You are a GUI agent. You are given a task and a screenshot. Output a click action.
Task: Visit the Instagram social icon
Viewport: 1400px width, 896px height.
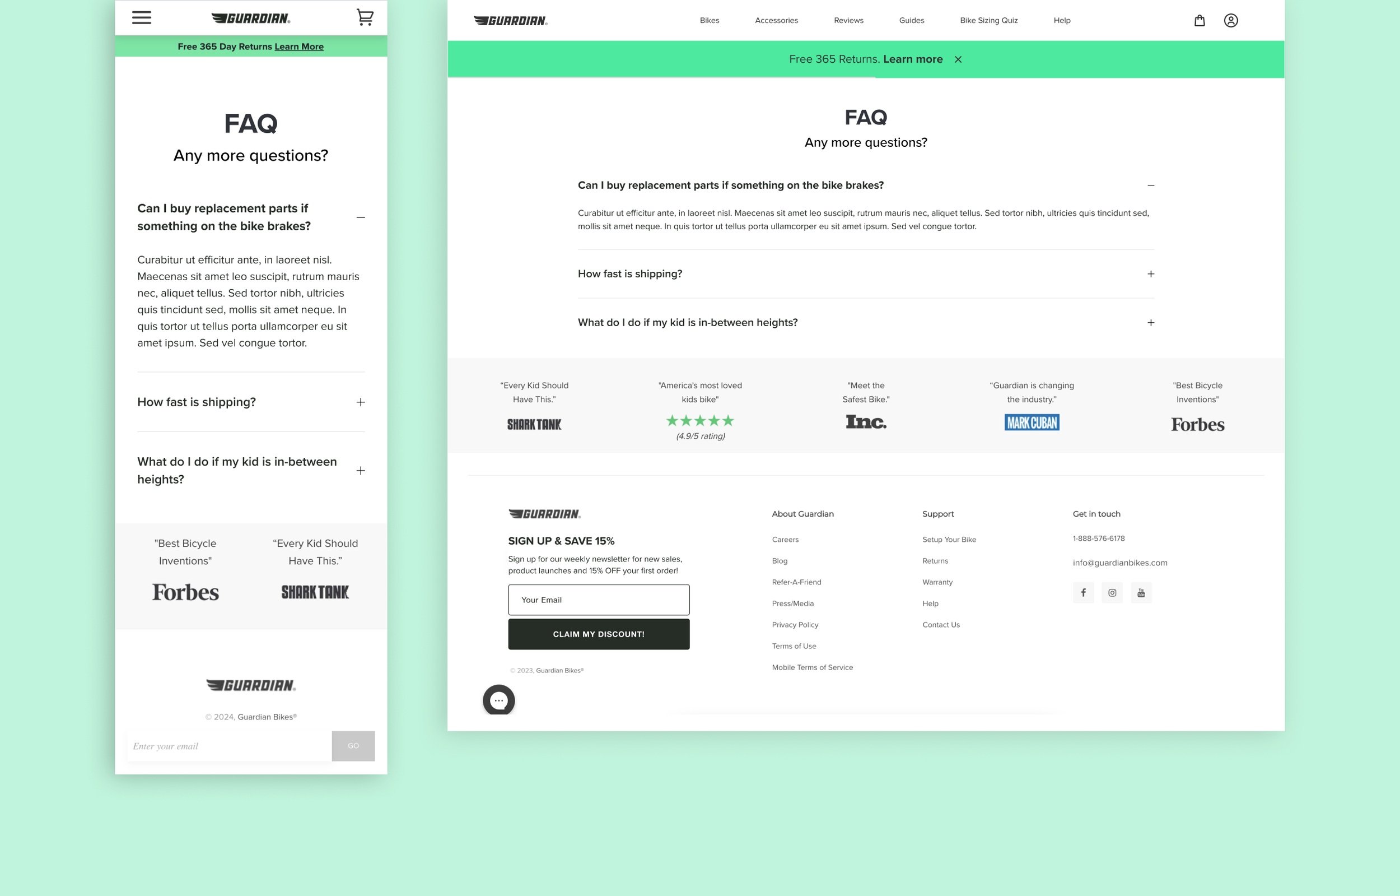(1112, 592)
